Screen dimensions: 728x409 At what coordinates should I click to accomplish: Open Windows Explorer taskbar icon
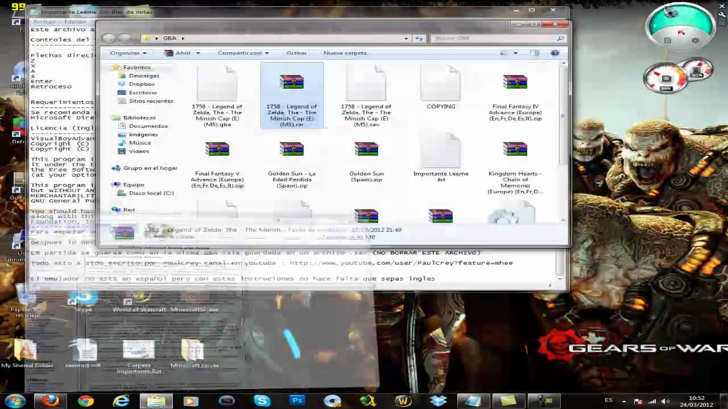156,401
